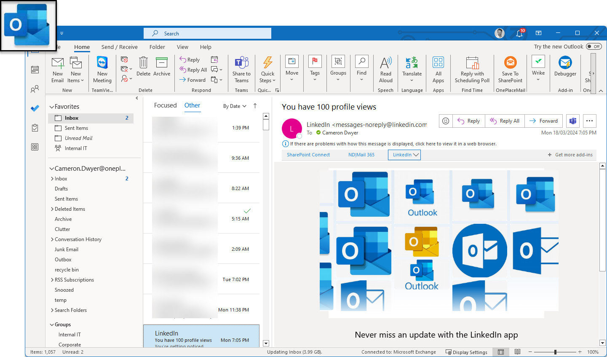607x357 pixels.
Task: Click the notifications bell icon
Action: [519, 33]
